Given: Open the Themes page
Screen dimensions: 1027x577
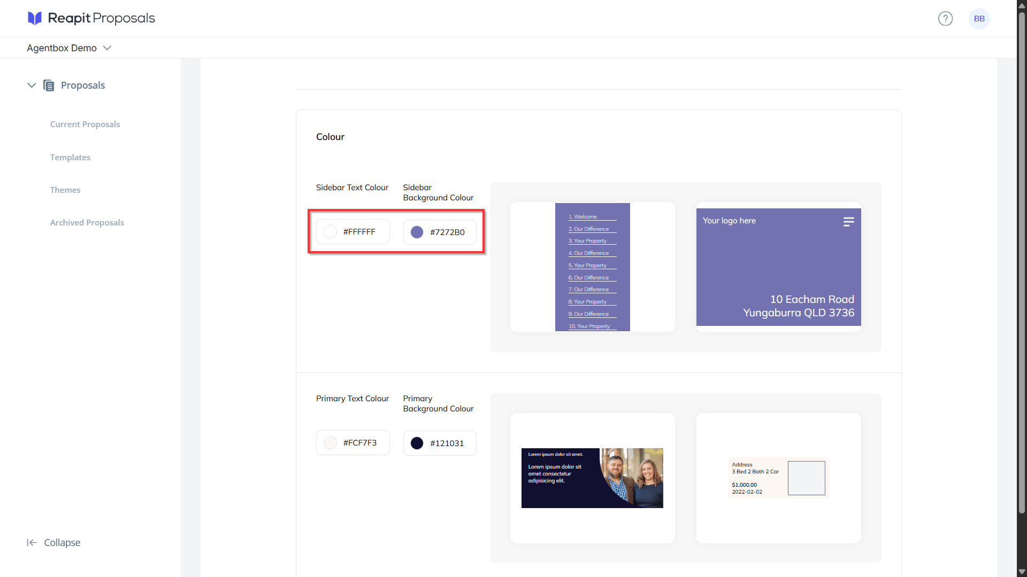Looking at the screenshot, I should pyautogui.click(x=65, y=190).
